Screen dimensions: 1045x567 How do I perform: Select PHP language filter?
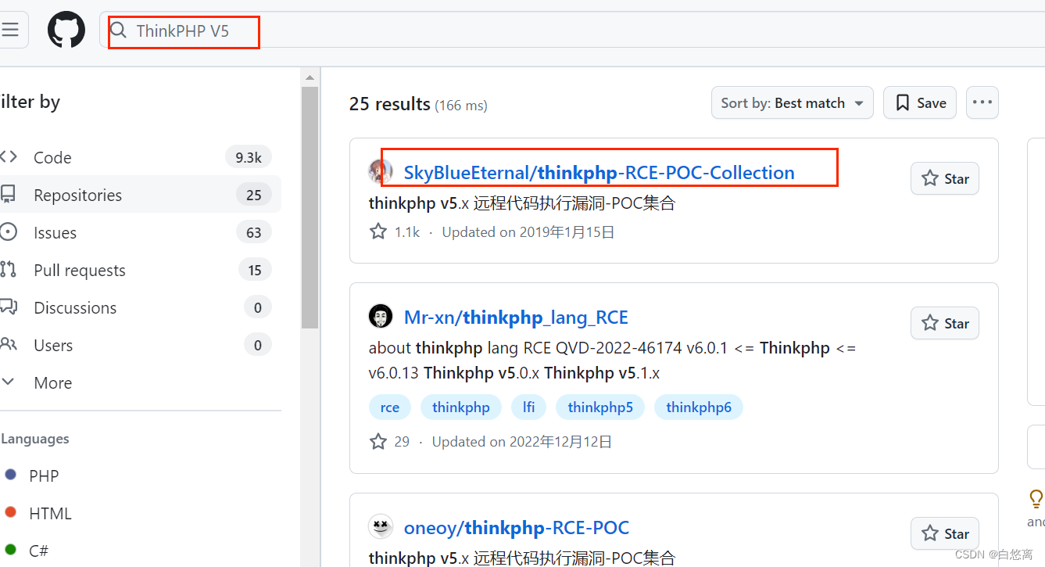[44, 475]
